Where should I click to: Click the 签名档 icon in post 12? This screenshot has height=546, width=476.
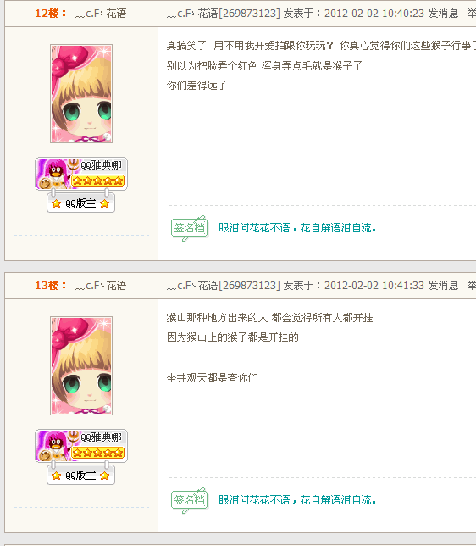click(x=190, y=228)
